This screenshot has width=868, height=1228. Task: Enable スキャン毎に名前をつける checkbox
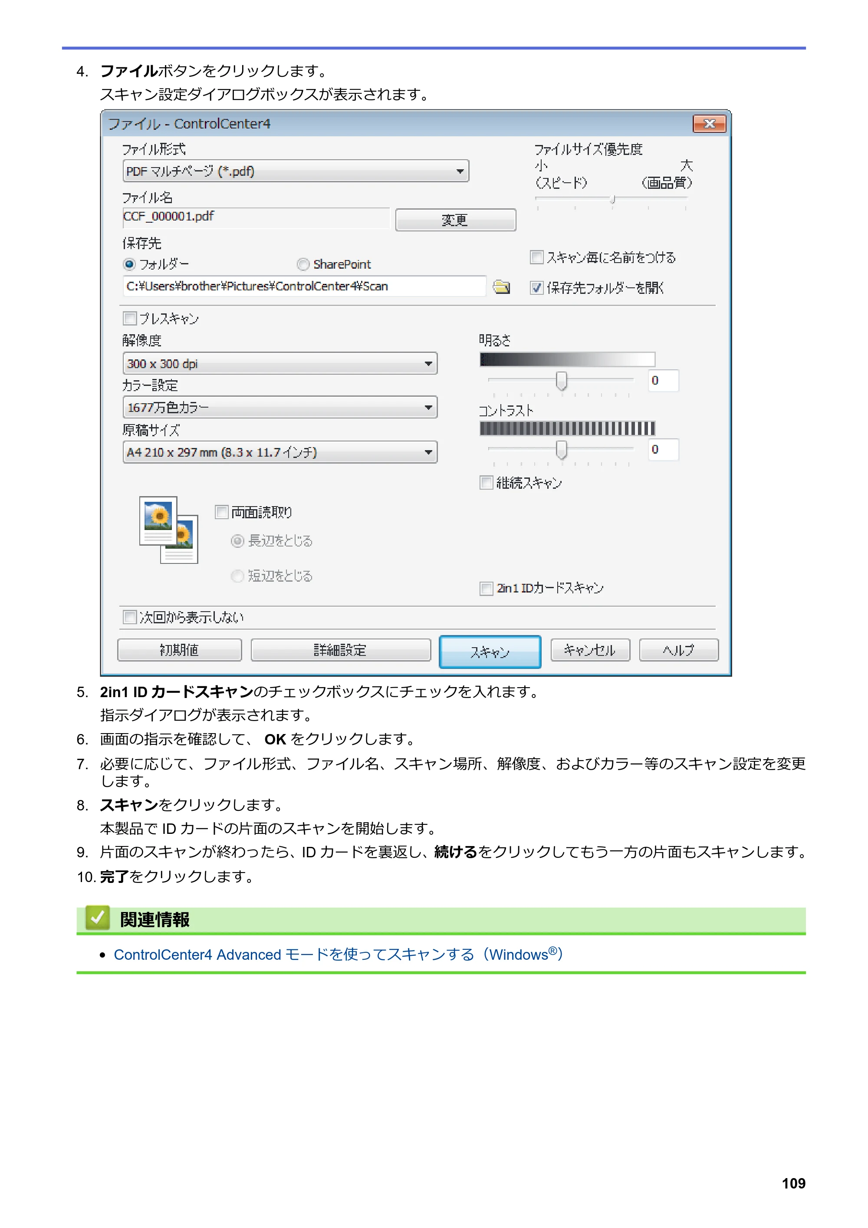(536, 257)
